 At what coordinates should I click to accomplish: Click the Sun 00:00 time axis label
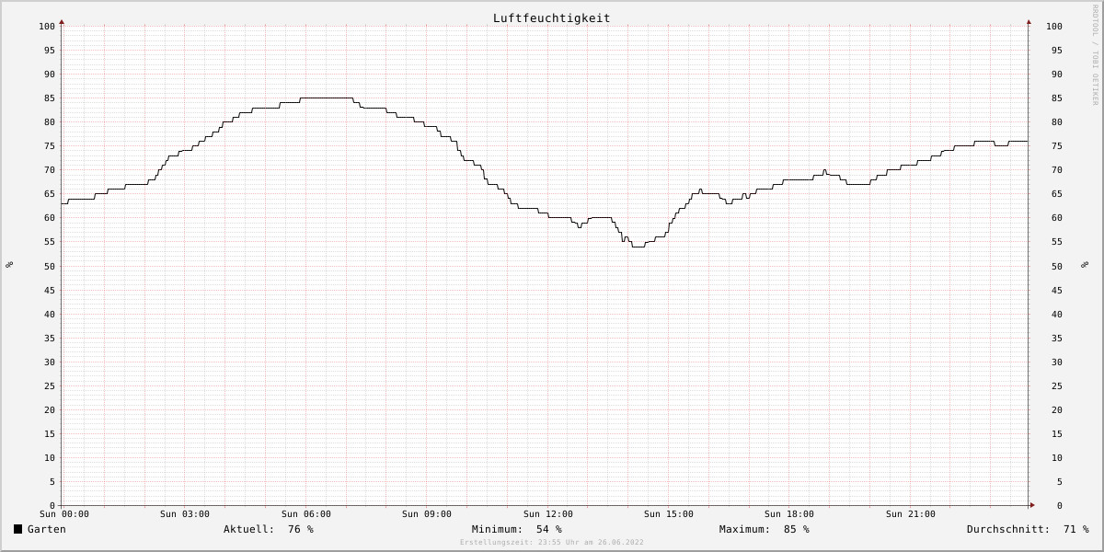click(x=64, y=514)
